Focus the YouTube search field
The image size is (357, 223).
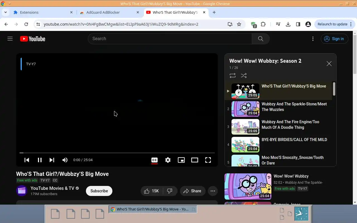170,39
